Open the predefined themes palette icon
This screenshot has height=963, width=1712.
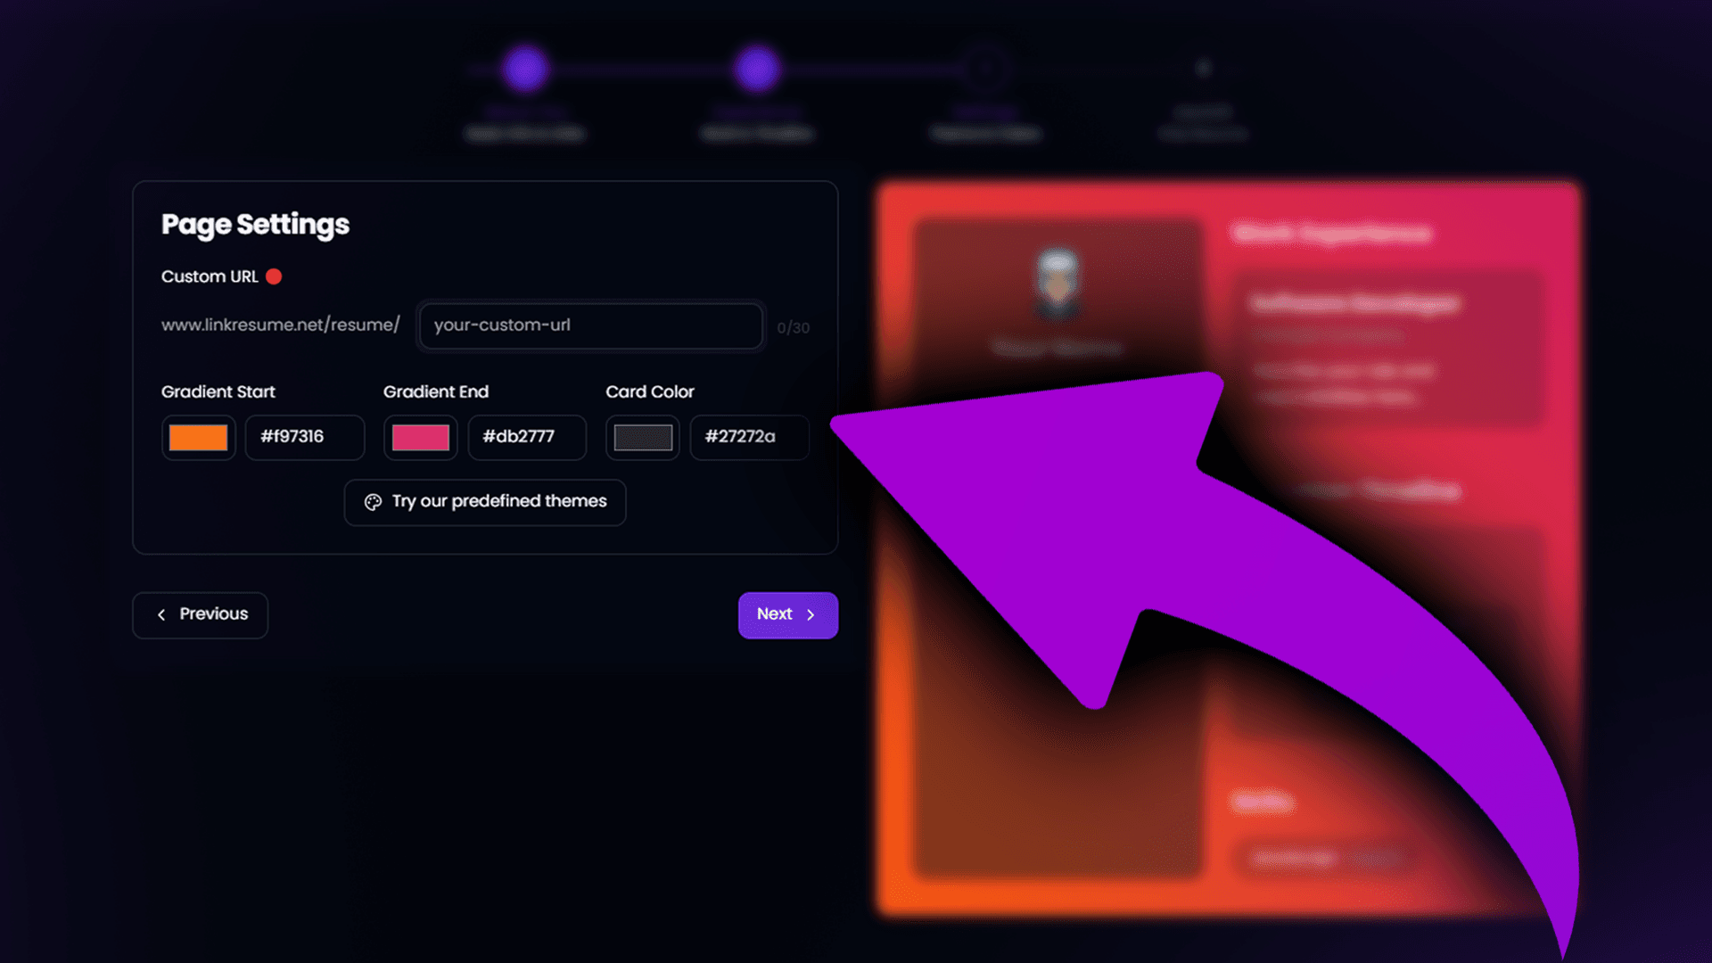372,501
